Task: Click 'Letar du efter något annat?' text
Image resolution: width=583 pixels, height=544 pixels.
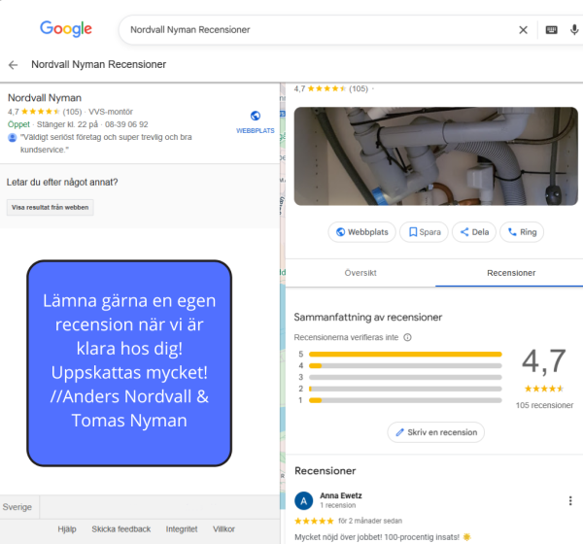Action: click(x=62, y=183)
